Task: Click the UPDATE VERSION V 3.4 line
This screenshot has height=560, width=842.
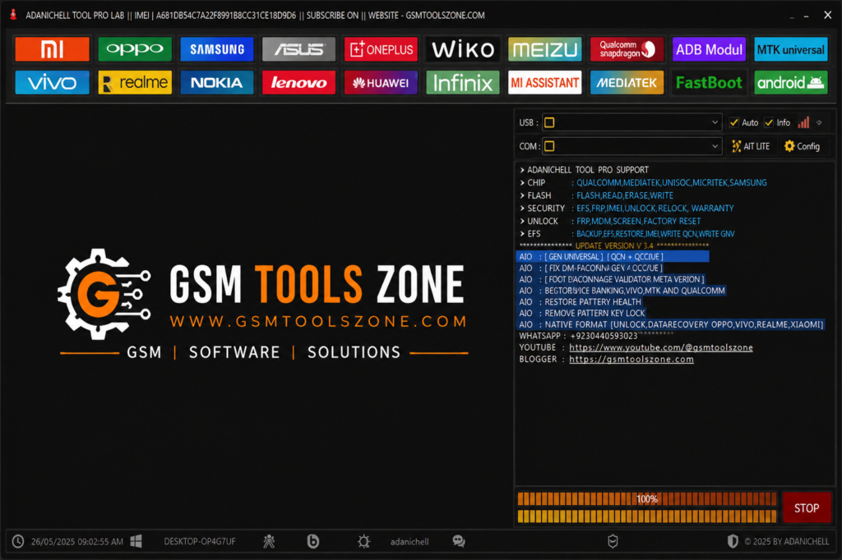Action: point(613,246)
